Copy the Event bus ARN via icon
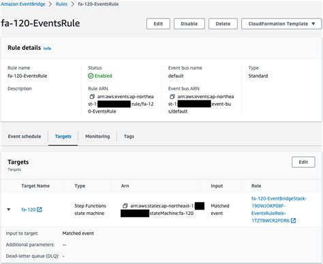 click(172, 97)
